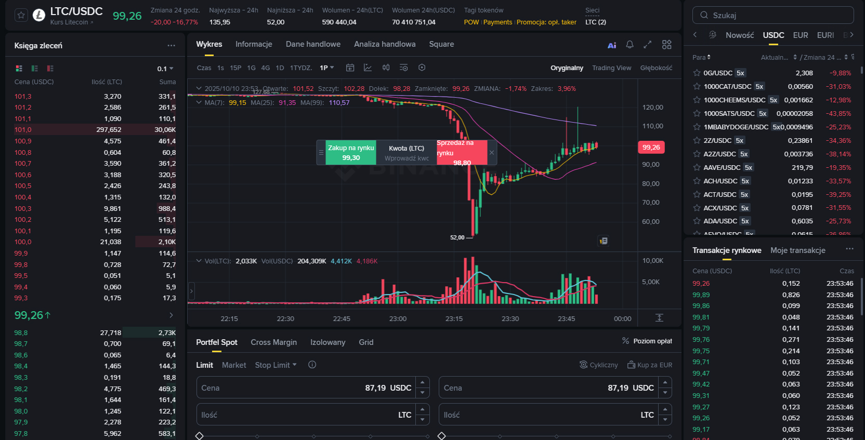The image size is (865, 440).
Task: Click the buy amount slider handle
Action: click(x=199, y=436)
